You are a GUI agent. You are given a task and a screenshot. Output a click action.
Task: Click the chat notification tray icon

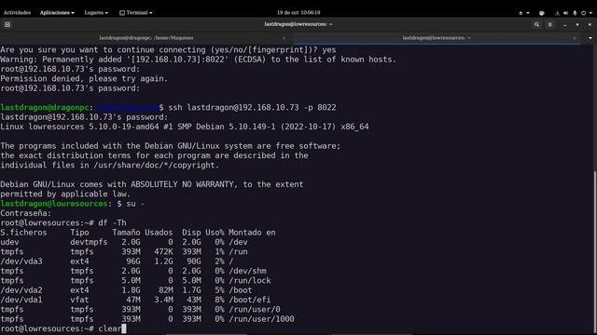tap(541, 13)
